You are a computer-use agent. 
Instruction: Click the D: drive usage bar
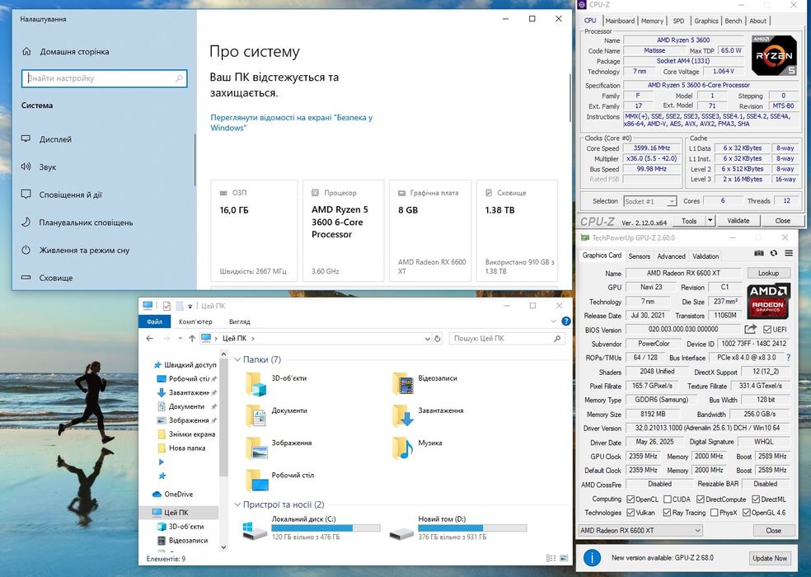(472, 528)
